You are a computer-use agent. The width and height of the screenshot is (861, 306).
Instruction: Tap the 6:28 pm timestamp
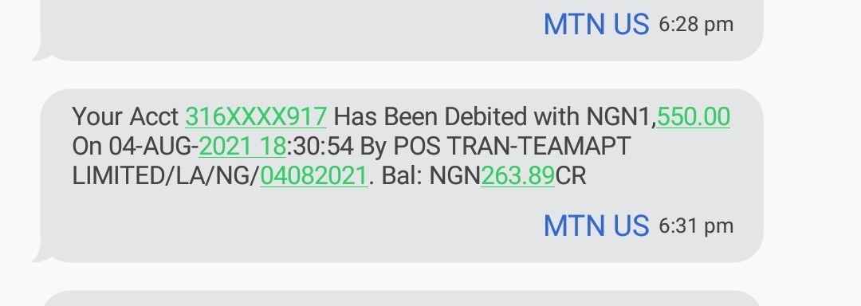coord(696,25)
